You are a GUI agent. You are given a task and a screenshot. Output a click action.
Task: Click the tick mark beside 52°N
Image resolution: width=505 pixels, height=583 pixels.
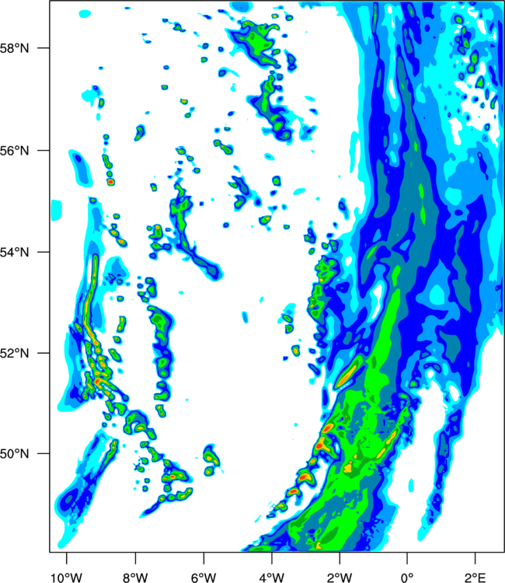[x=43, y=352]
